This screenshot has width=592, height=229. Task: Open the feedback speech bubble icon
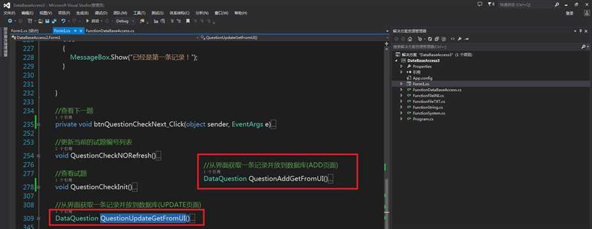tap(480, 4)
